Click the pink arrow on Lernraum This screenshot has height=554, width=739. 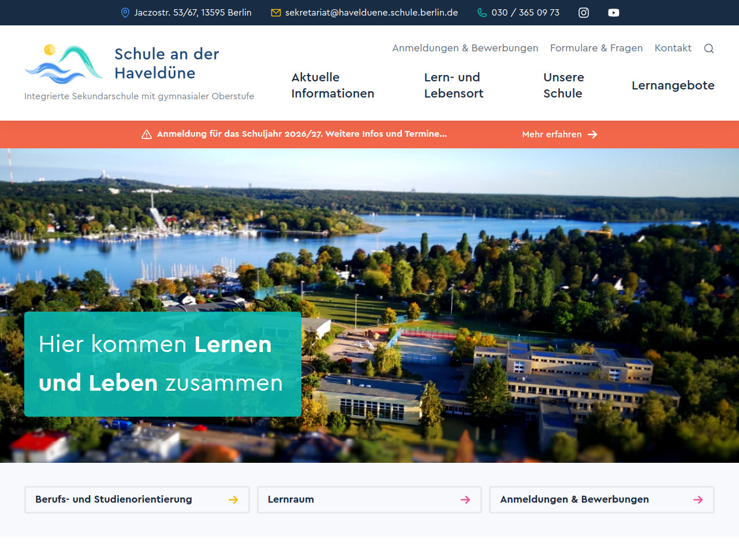(x=465, y=500)
